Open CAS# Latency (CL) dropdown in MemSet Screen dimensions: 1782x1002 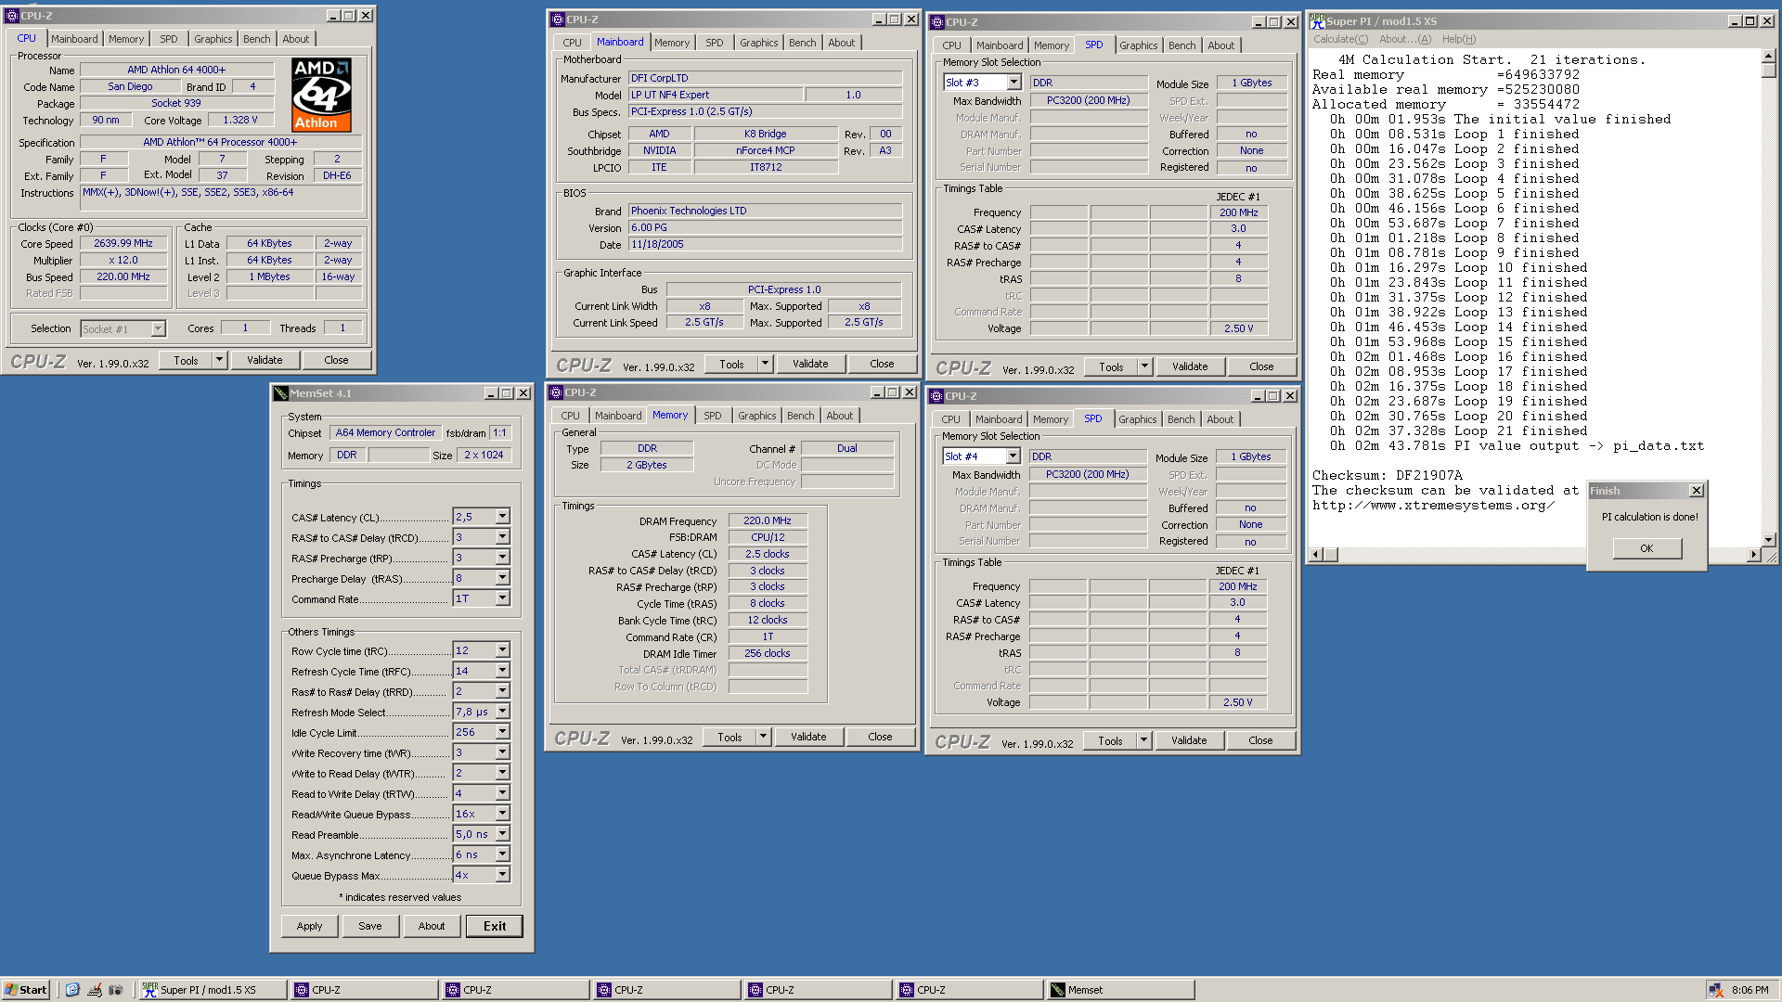(502, 517)
